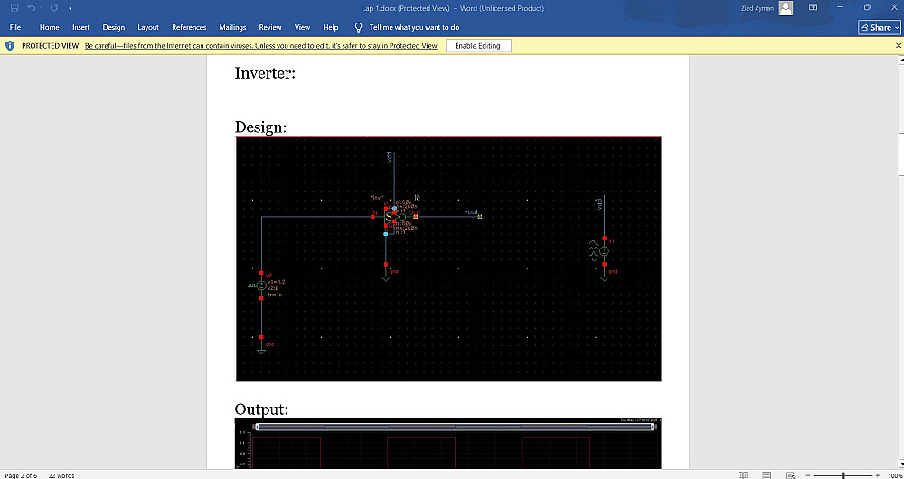This screenshot has width=904, height=479.
Task: Click the Save icon in the title bar
Action: 15,8
